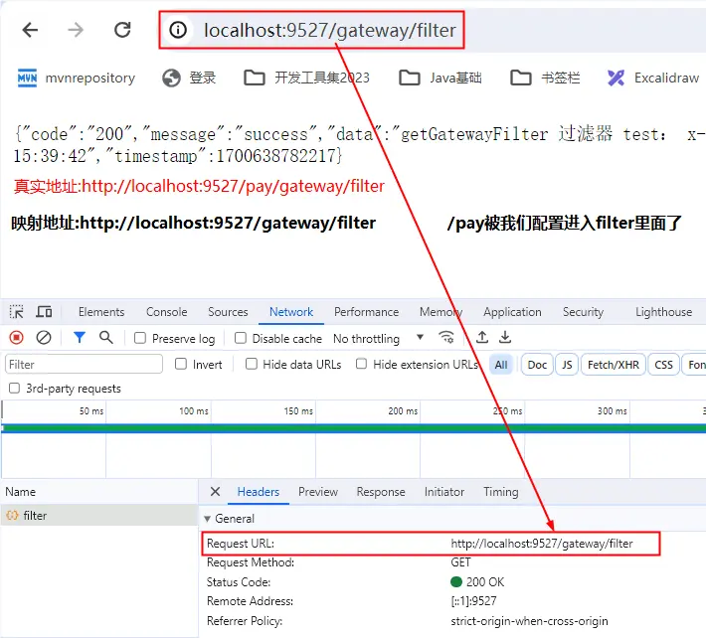Screen dimensions: 706x638
Task: Click the network Filter text field
Action: click(84, 365)
